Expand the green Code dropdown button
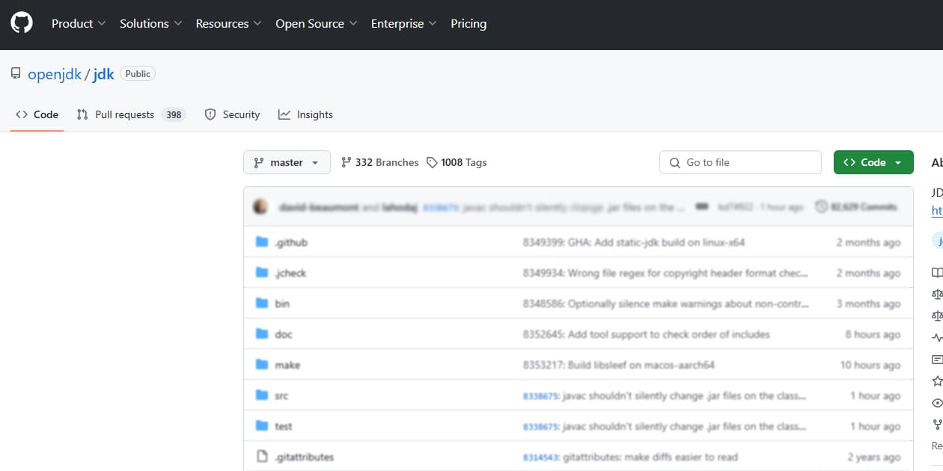Image resolution: width=943 pixels, height=471 pixels. [x=873, y=162]
